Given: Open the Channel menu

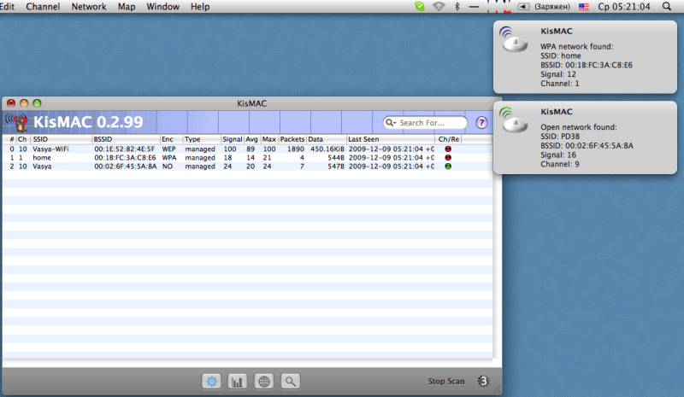Looking at the screenshot, I should 43,7.
